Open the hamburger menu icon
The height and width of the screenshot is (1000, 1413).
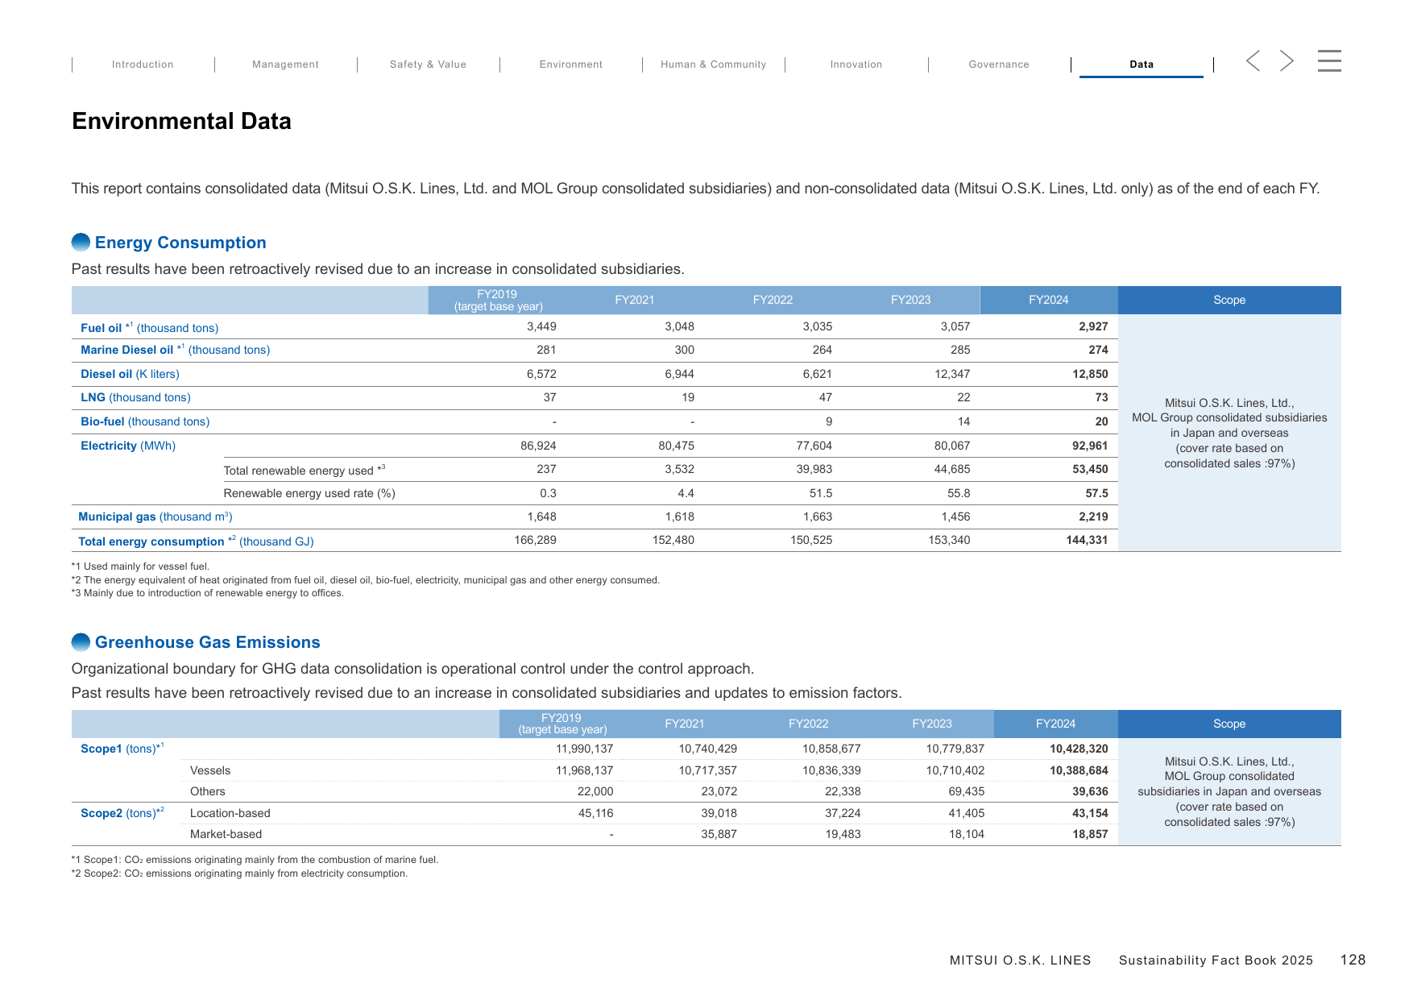(1329, 60)
